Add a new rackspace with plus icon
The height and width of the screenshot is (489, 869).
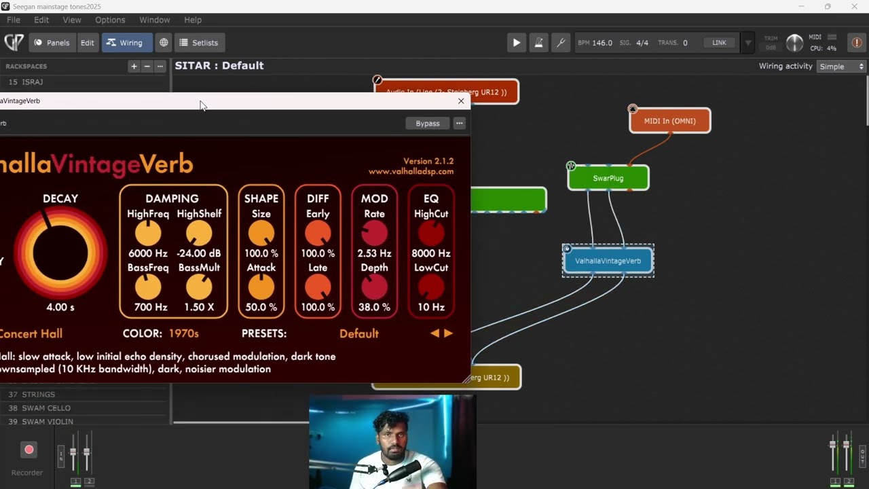click(134, 66)
